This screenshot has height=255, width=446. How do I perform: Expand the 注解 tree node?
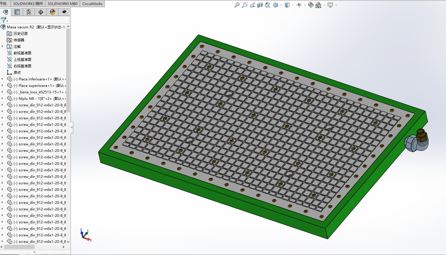pyautogui.click(x=2, y=46)
